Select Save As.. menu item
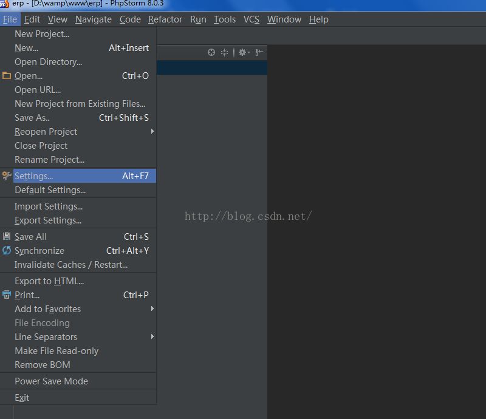 pos(78,117)
